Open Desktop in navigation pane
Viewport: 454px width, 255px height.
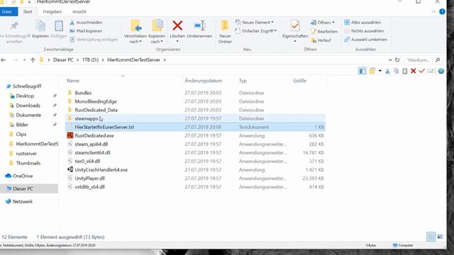[25, 96]
